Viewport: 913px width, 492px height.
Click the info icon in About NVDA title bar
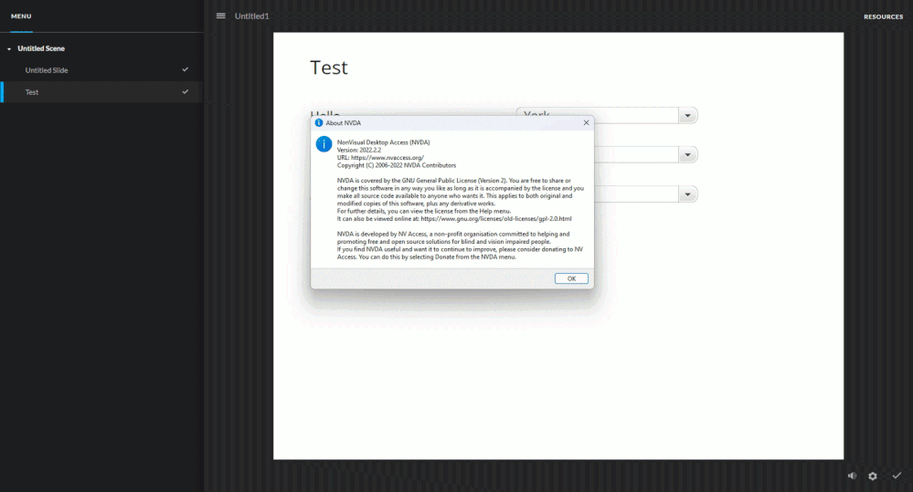319,122
